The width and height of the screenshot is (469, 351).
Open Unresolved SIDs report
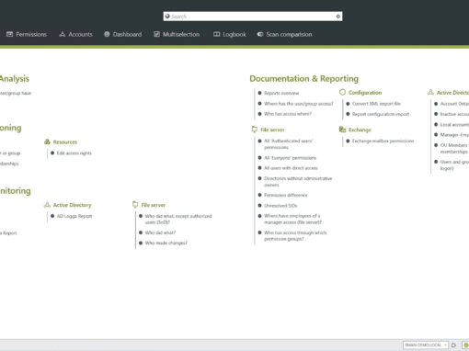[x=280, y=206]
